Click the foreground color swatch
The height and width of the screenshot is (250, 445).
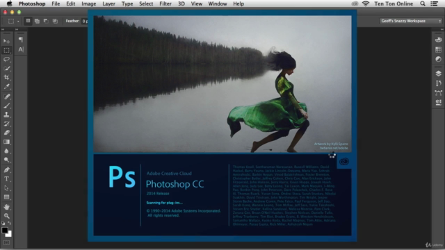coord(5,230)
